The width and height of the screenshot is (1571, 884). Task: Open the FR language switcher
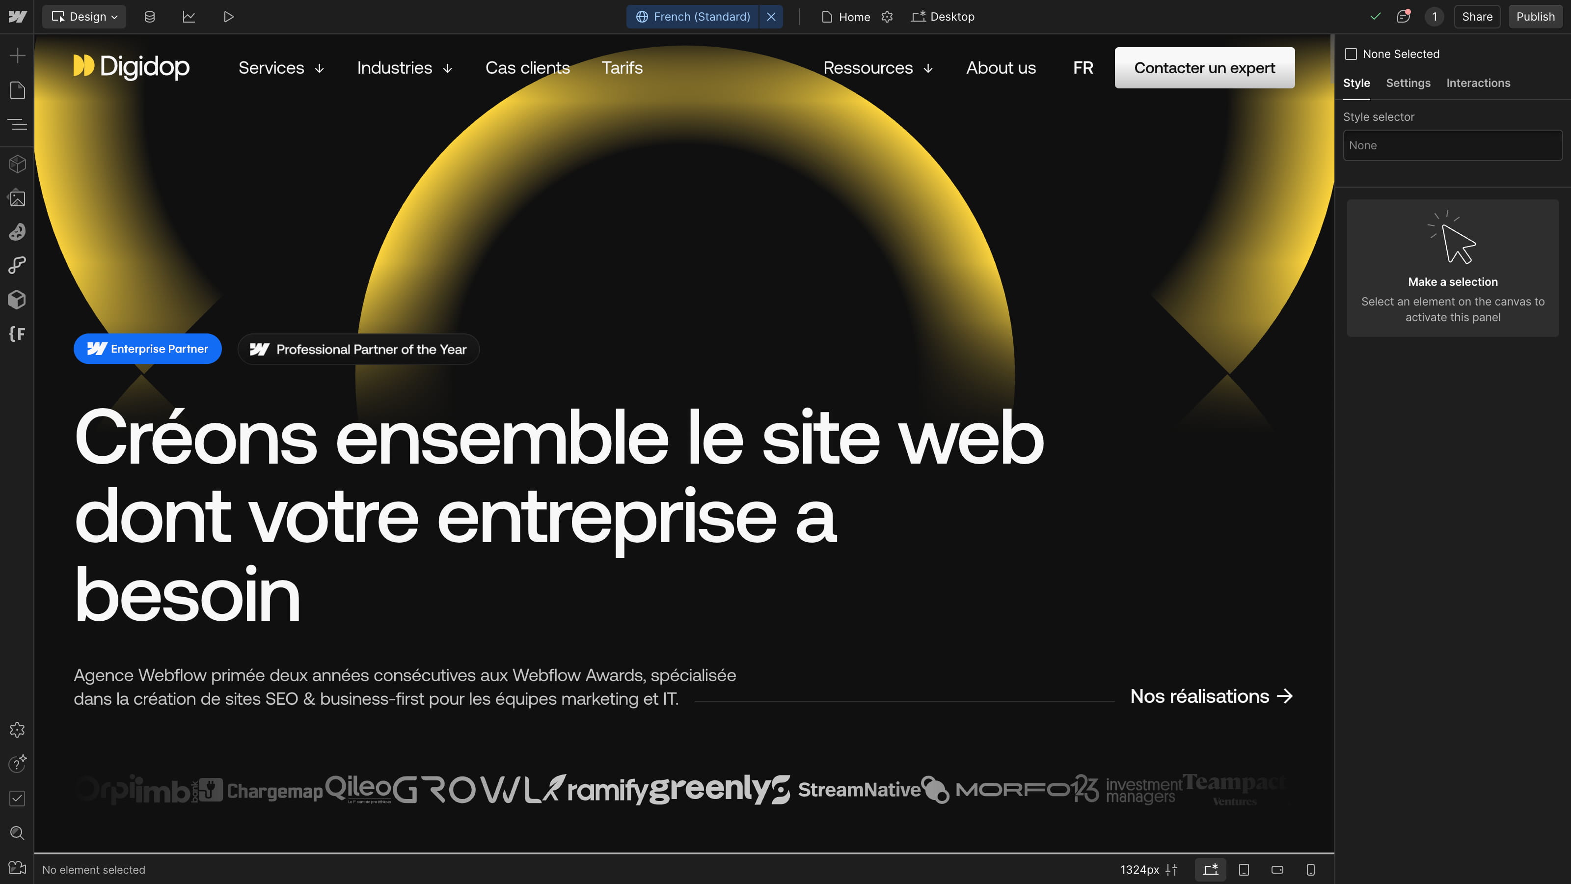pos(1083,68)
